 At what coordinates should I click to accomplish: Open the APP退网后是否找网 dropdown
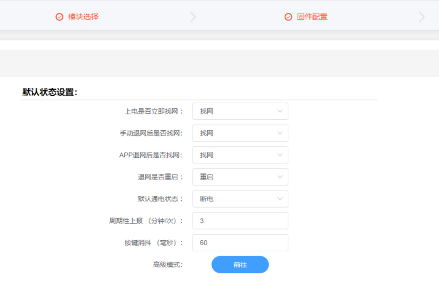click(x=240, y=155)
